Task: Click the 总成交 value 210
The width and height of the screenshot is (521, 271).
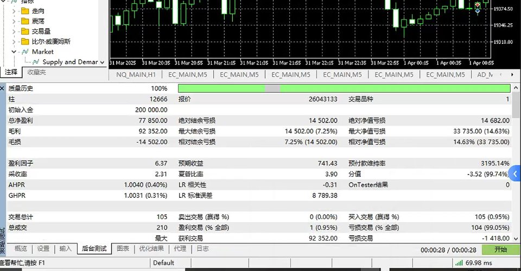Action: (162, 228)
